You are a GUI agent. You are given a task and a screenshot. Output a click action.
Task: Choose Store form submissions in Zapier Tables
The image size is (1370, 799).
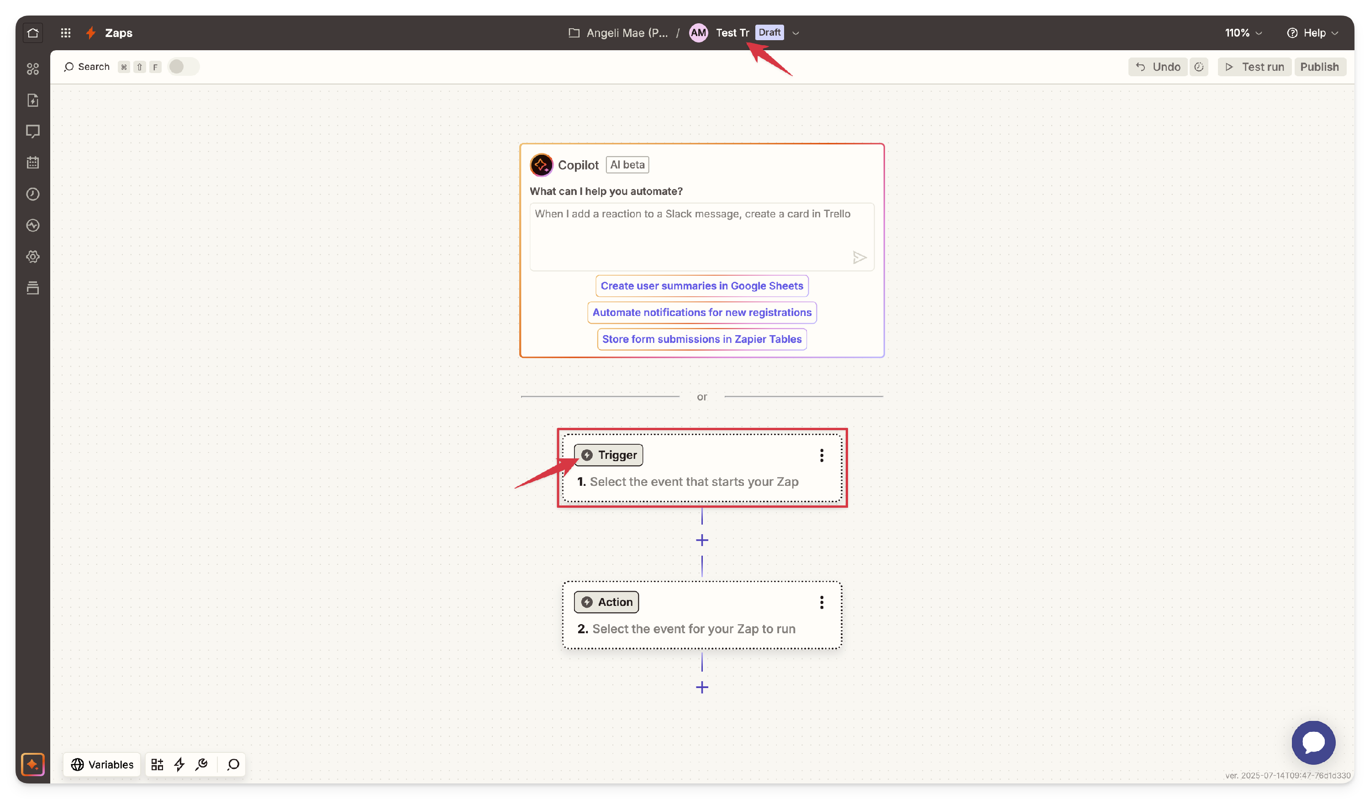(702, 339)
